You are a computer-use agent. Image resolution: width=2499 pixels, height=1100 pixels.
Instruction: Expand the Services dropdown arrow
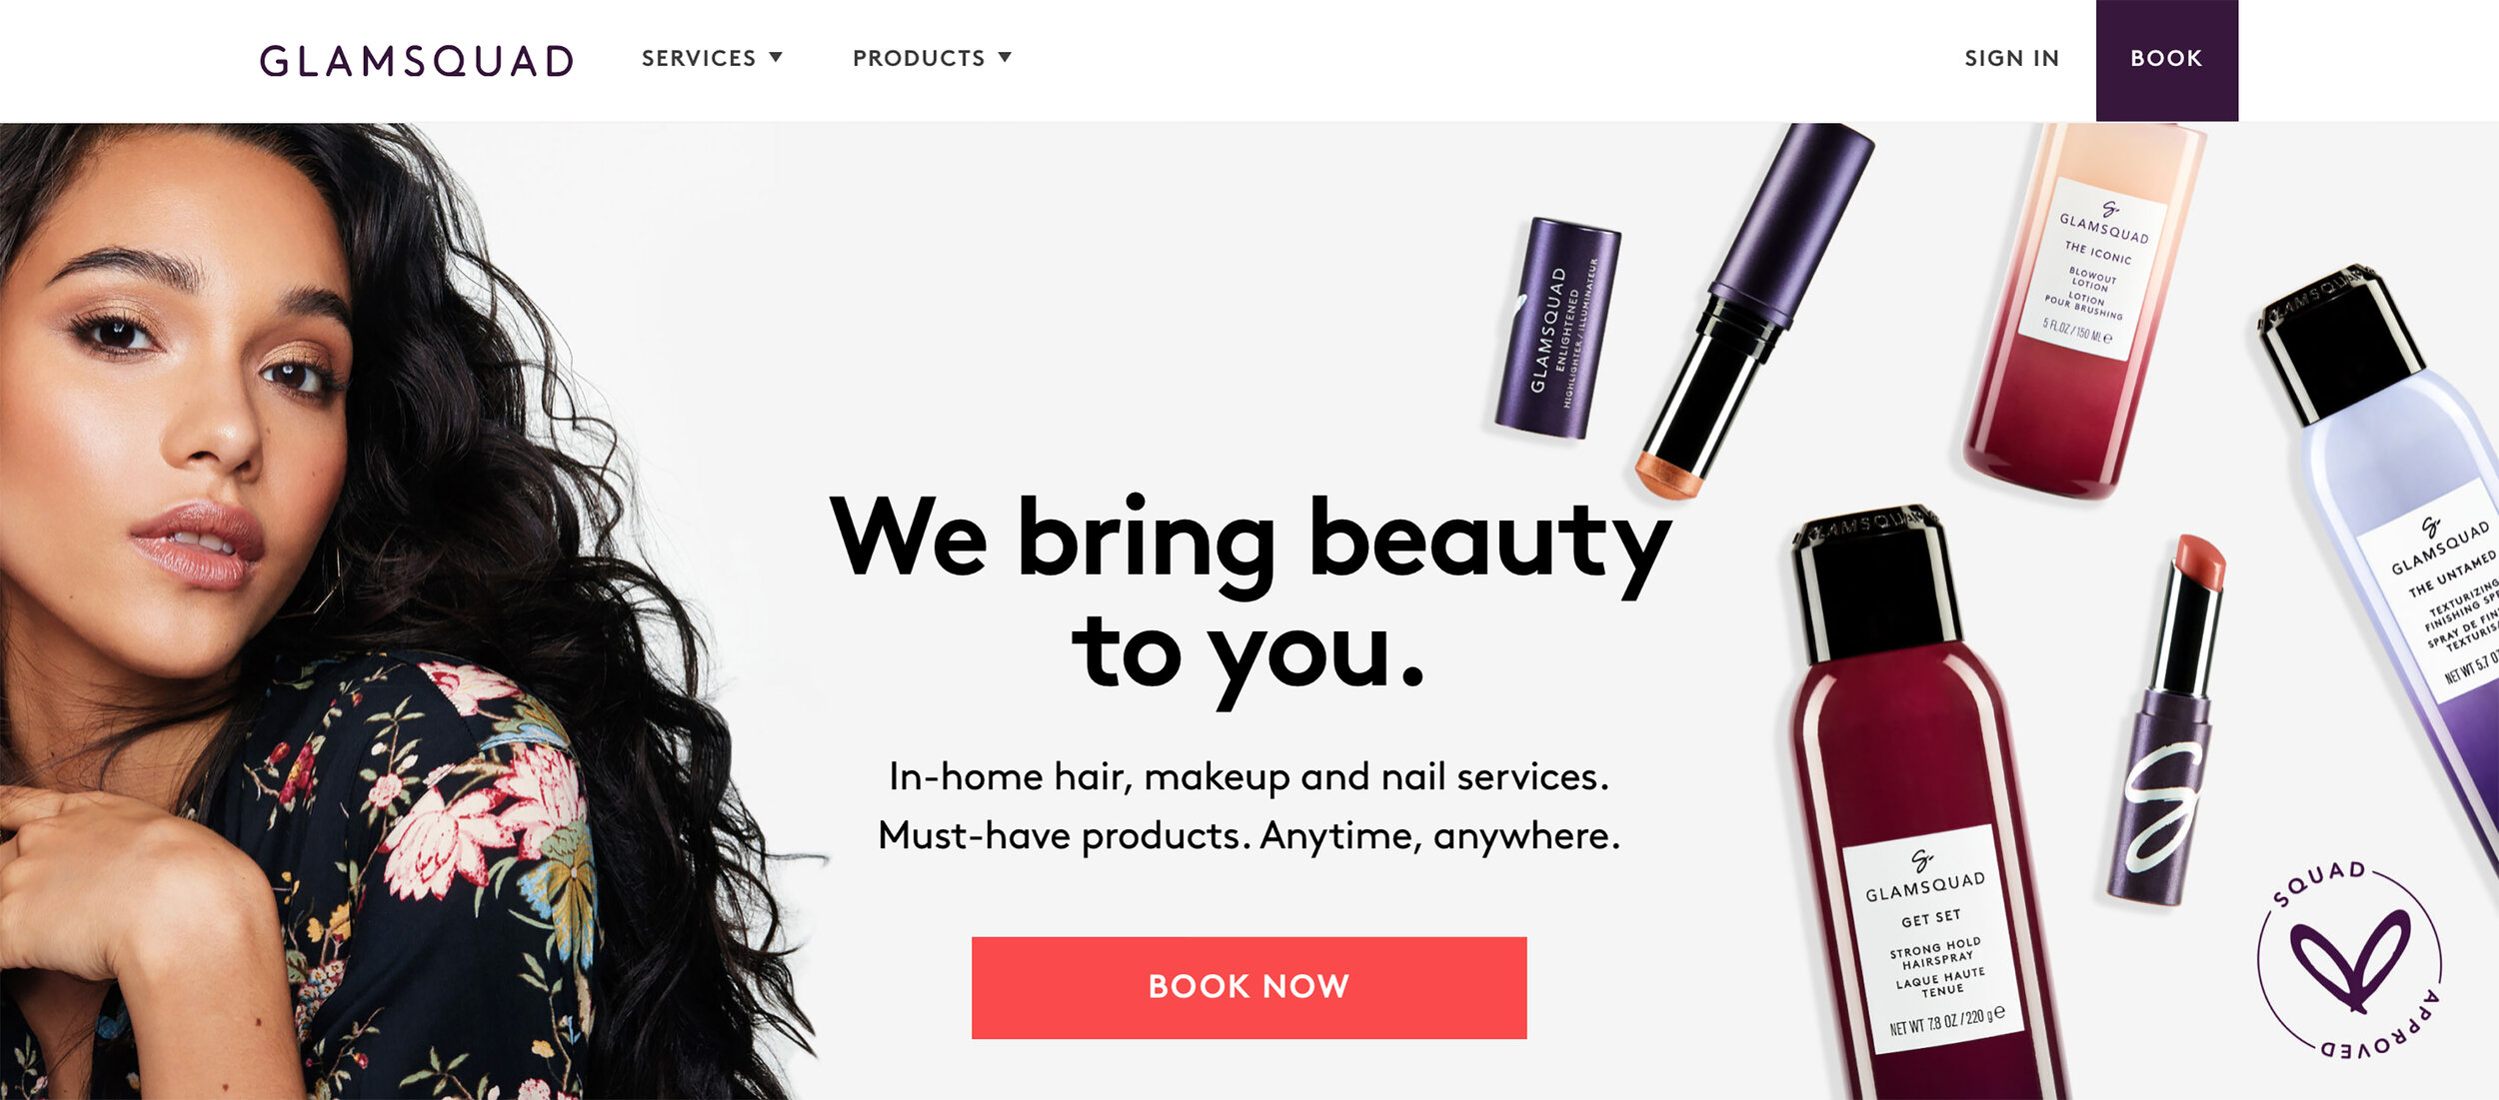[776, 58]
